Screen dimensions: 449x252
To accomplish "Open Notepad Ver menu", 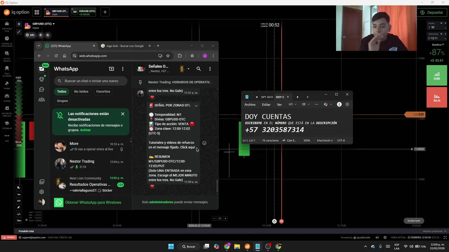I will tap(279, 104).
